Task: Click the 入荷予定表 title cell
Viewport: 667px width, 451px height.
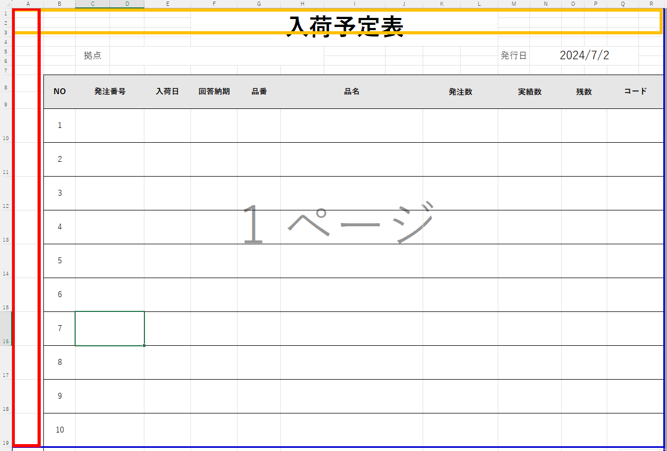Action: (345, 24)
